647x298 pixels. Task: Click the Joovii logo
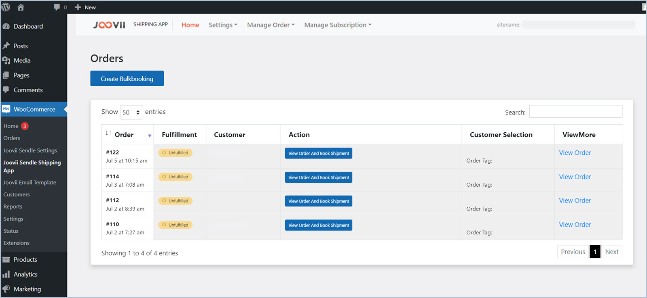tap(109, 25)
